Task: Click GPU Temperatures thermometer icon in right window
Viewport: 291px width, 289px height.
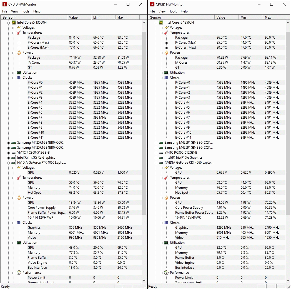Action: point(166,178)
